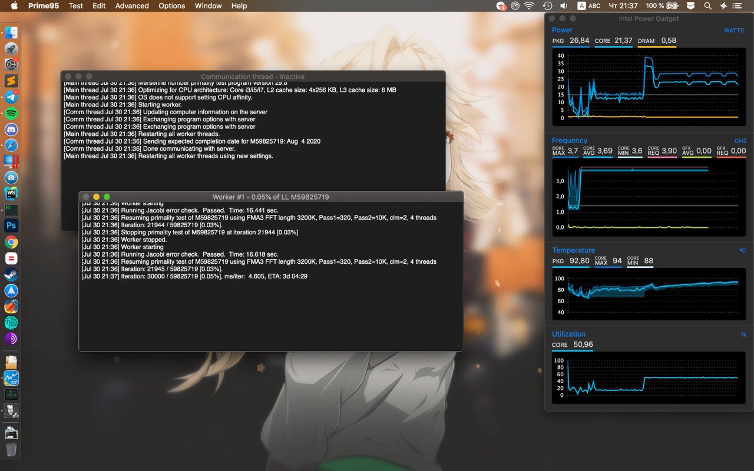This screenshot has height=471, width=754.
Task: Open Safari from the dock
Action: 11,145
